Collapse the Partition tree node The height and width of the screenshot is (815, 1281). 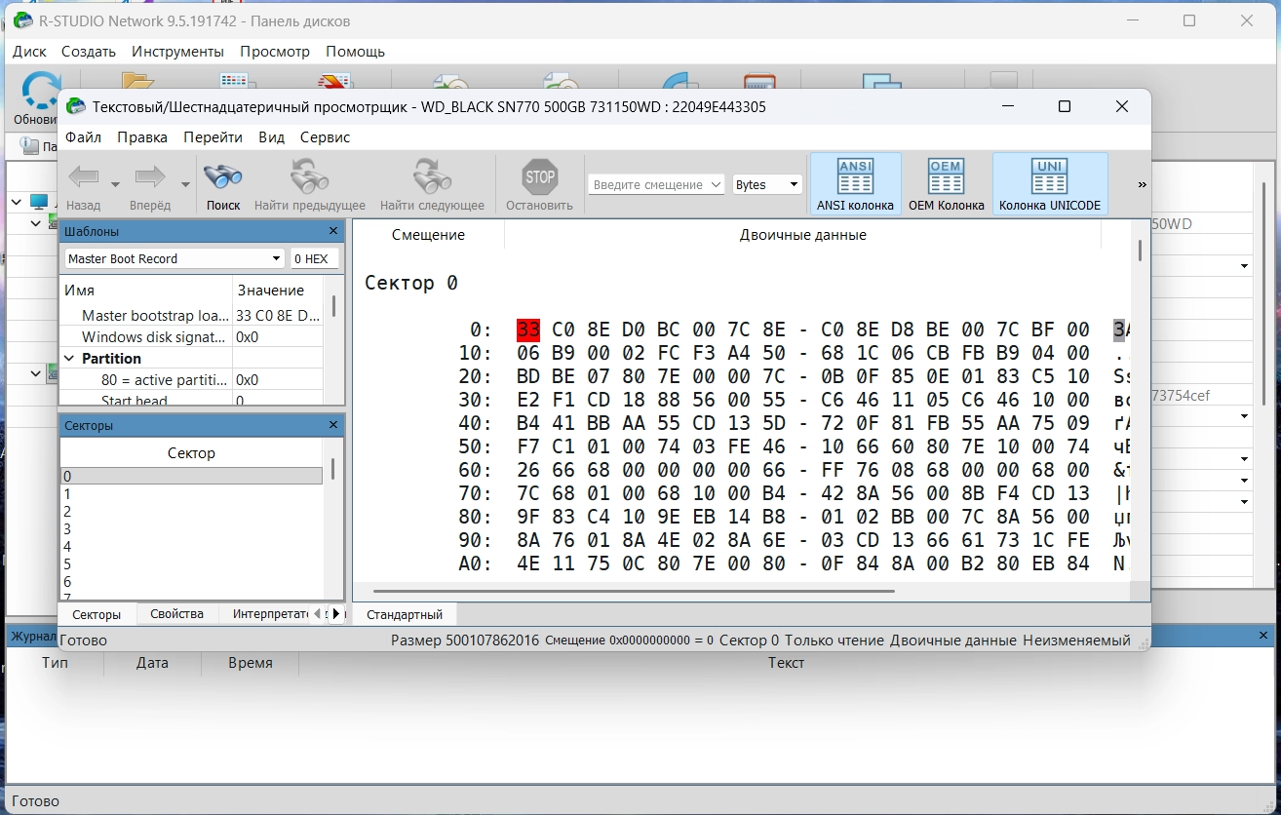[69, 359]
